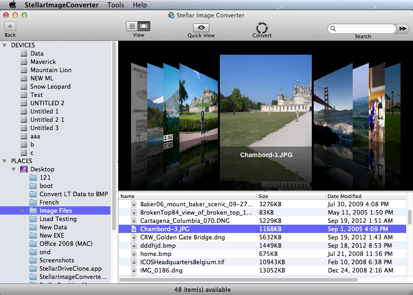
Task: Switch to list view icon
Action: tap(132, 26)
